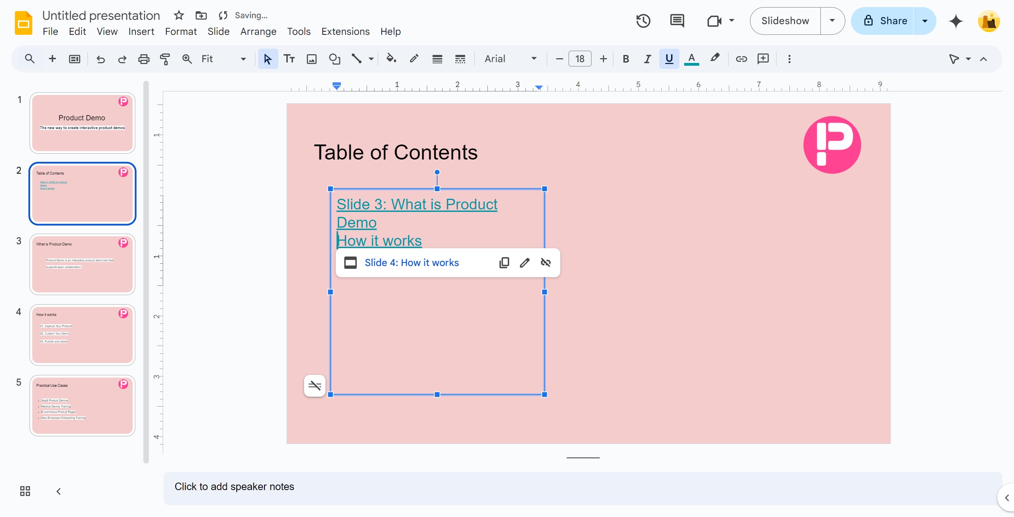1014x517 pixels.
Task: Open border weight options
Action: [437, 59]
